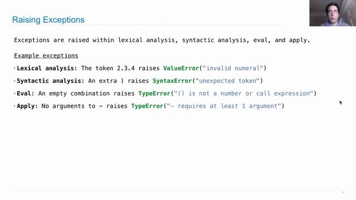Select the bold "Lexical analysis:" label
356x200 pixels.
pyautogui.click(x=47, y=68)
